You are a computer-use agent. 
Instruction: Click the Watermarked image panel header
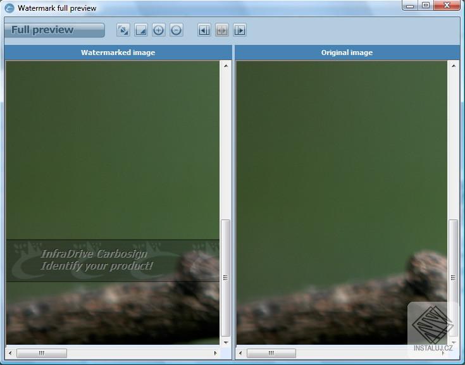[x=118, y=53]
